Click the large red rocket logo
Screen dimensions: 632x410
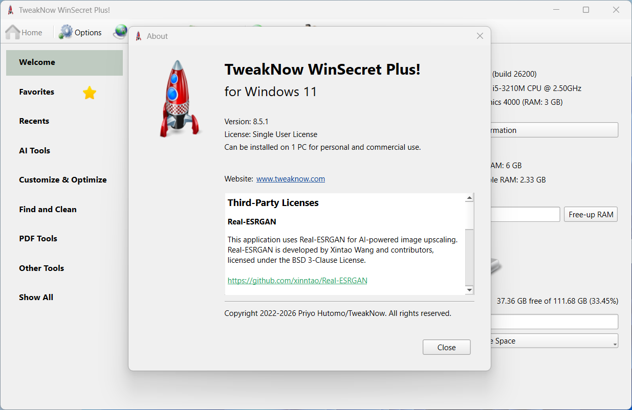tap(178, 99)
